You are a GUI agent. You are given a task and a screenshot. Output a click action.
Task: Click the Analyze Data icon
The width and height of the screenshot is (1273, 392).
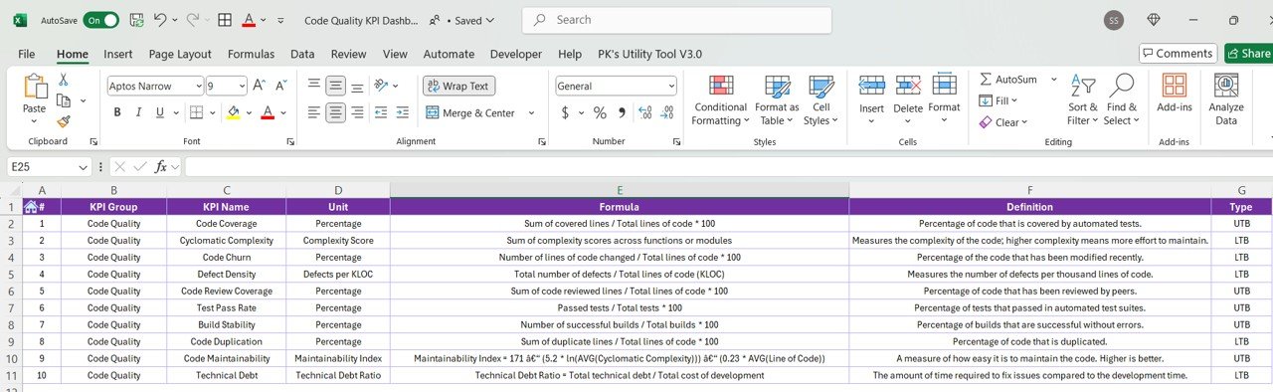1226,100
